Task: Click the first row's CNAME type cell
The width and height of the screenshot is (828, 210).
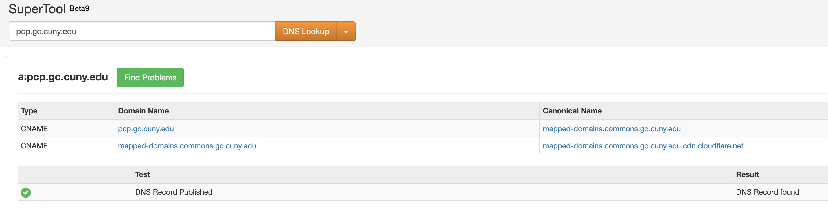Action: [x=34, y=129]
